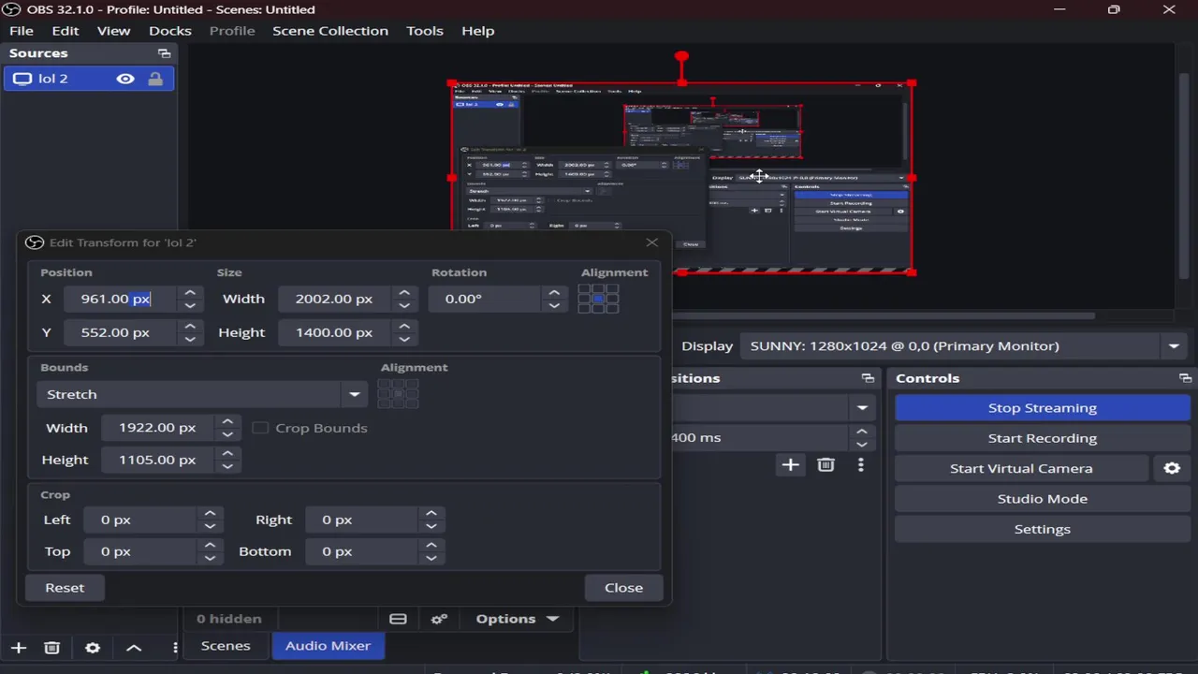The height and width of the screenshot is (674, 1198).
Task: Decrease Bounds Height stepper
Action: click(x=227, y=466)
